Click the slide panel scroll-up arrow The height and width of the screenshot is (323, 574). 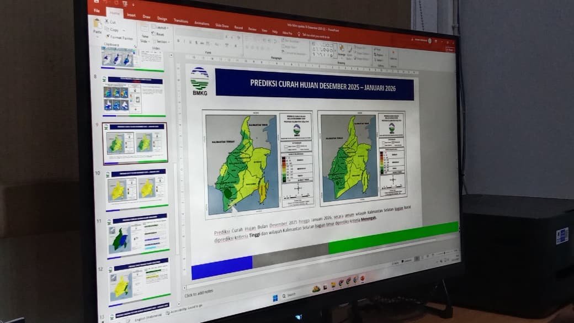click(171, 55)
